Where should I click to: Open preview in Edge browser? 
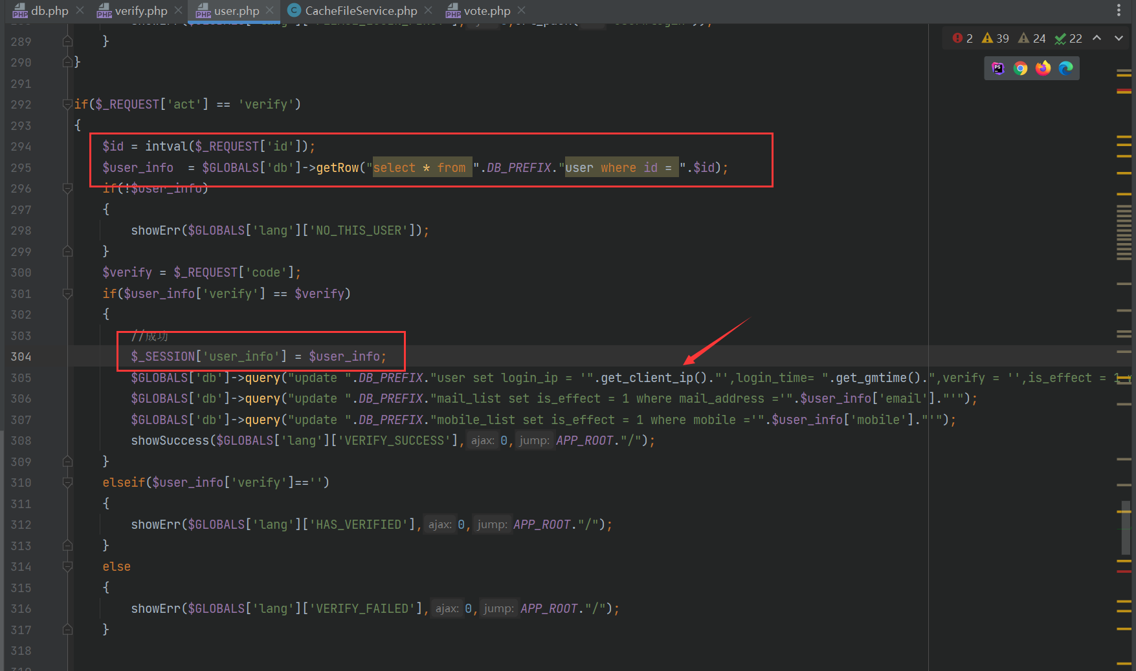coord(1065,69)
